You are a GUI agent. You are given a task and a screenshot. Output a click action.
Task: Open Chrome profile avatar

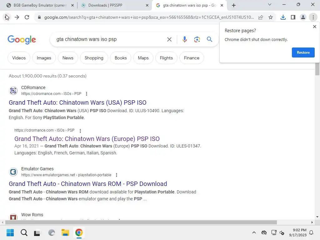[x=303, y=17]
